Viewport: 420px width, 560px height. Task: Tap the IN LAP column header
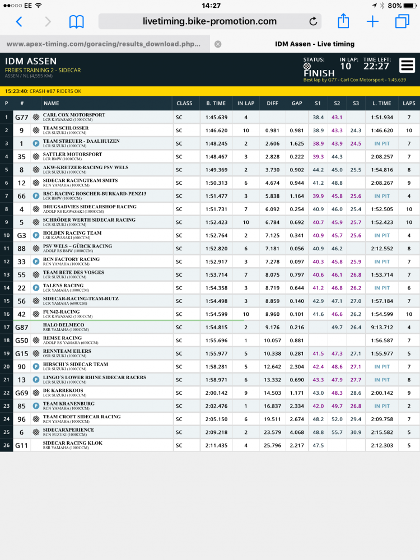(246, 103)
